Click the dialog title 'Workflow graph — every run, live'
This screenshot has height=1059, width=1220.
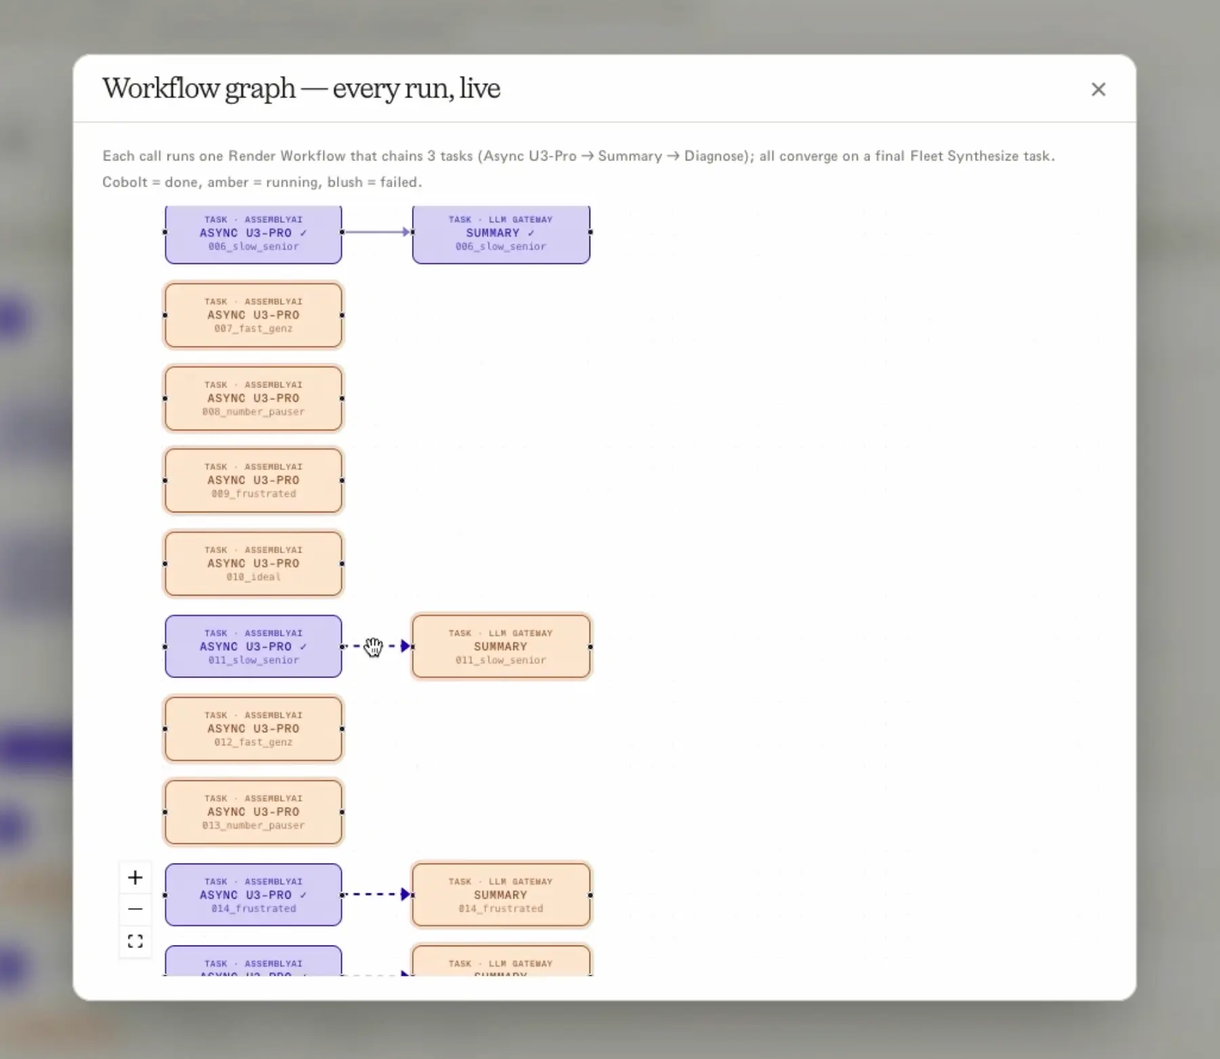point(301,88)
